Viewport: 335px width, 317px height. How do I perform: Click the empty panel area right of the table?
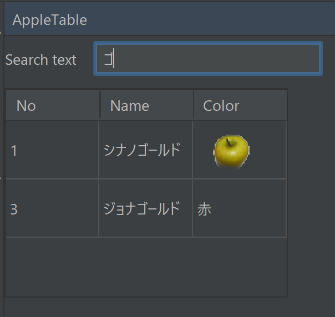tap(311, 194)
